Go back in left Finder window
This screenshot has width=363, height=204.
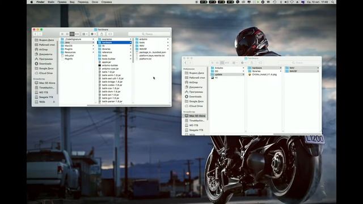(x=35, y=34)
